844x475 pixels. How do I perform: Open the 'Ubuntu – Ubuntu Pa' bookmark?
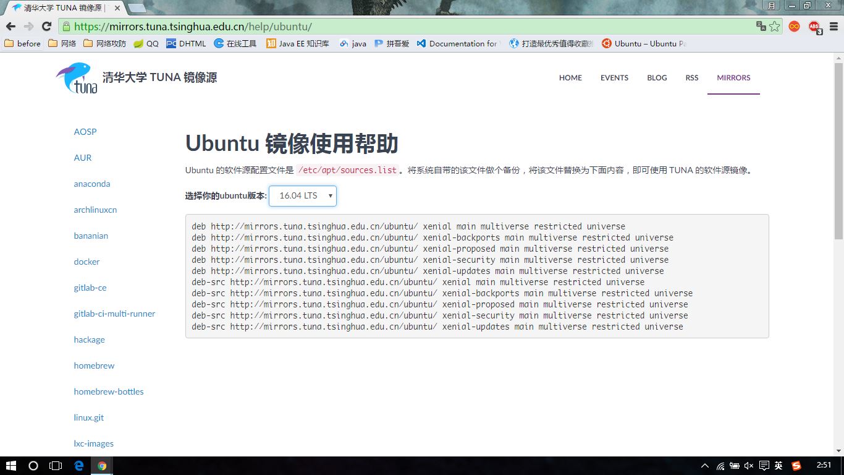644,43
